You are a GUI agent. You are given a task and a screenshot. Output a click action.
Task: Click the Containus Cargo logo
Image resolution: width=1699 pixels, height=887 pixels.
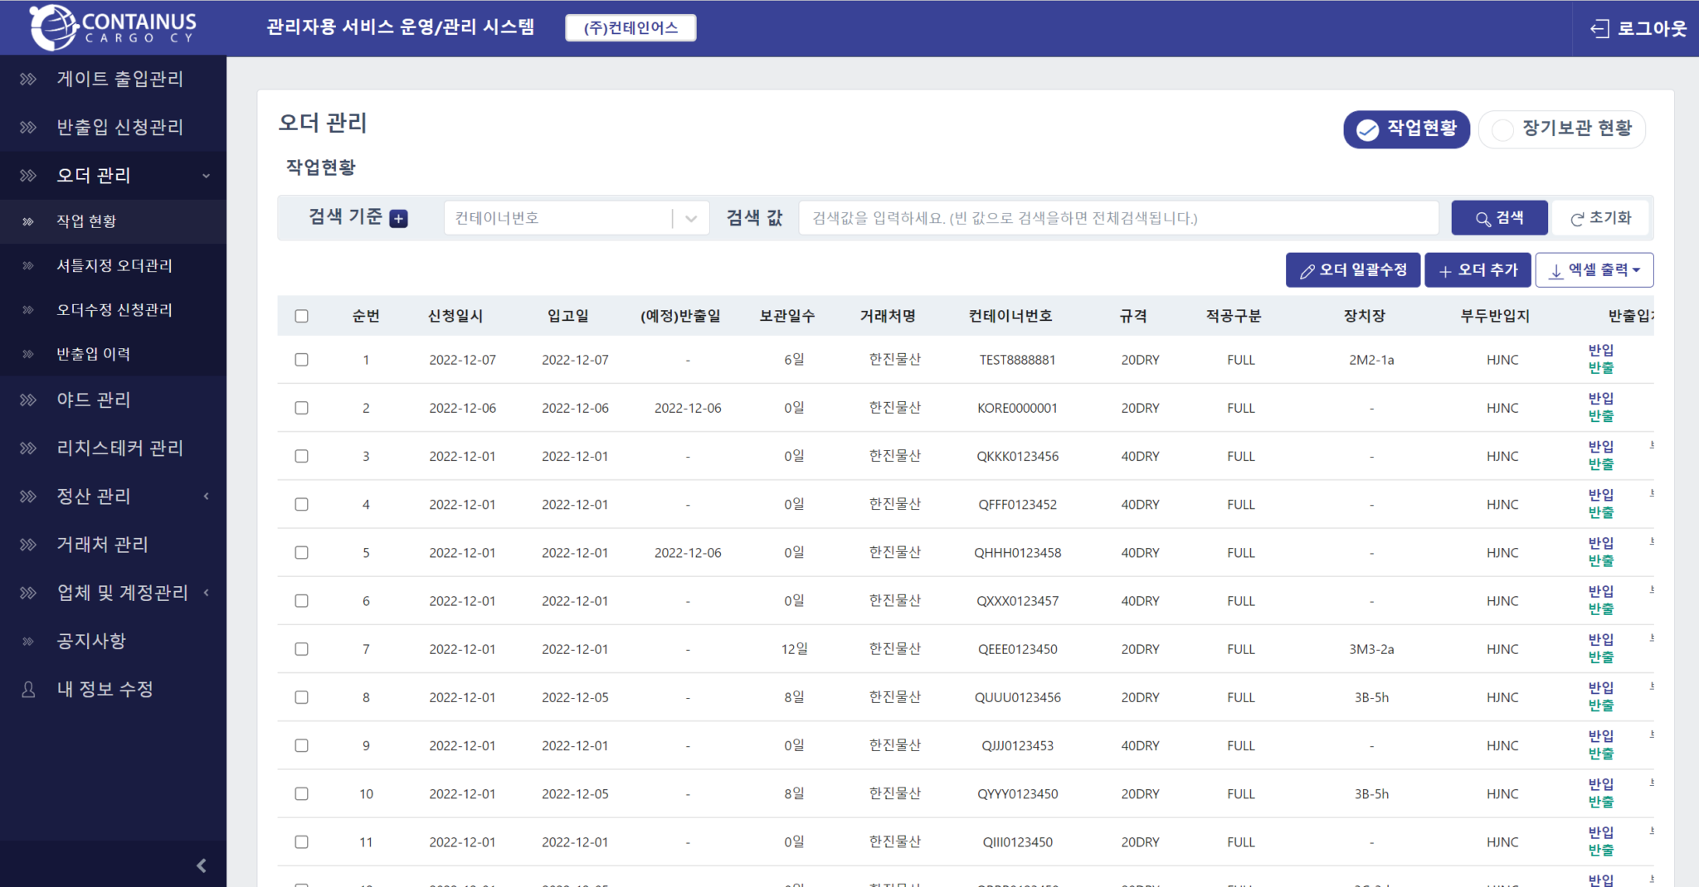113,27
